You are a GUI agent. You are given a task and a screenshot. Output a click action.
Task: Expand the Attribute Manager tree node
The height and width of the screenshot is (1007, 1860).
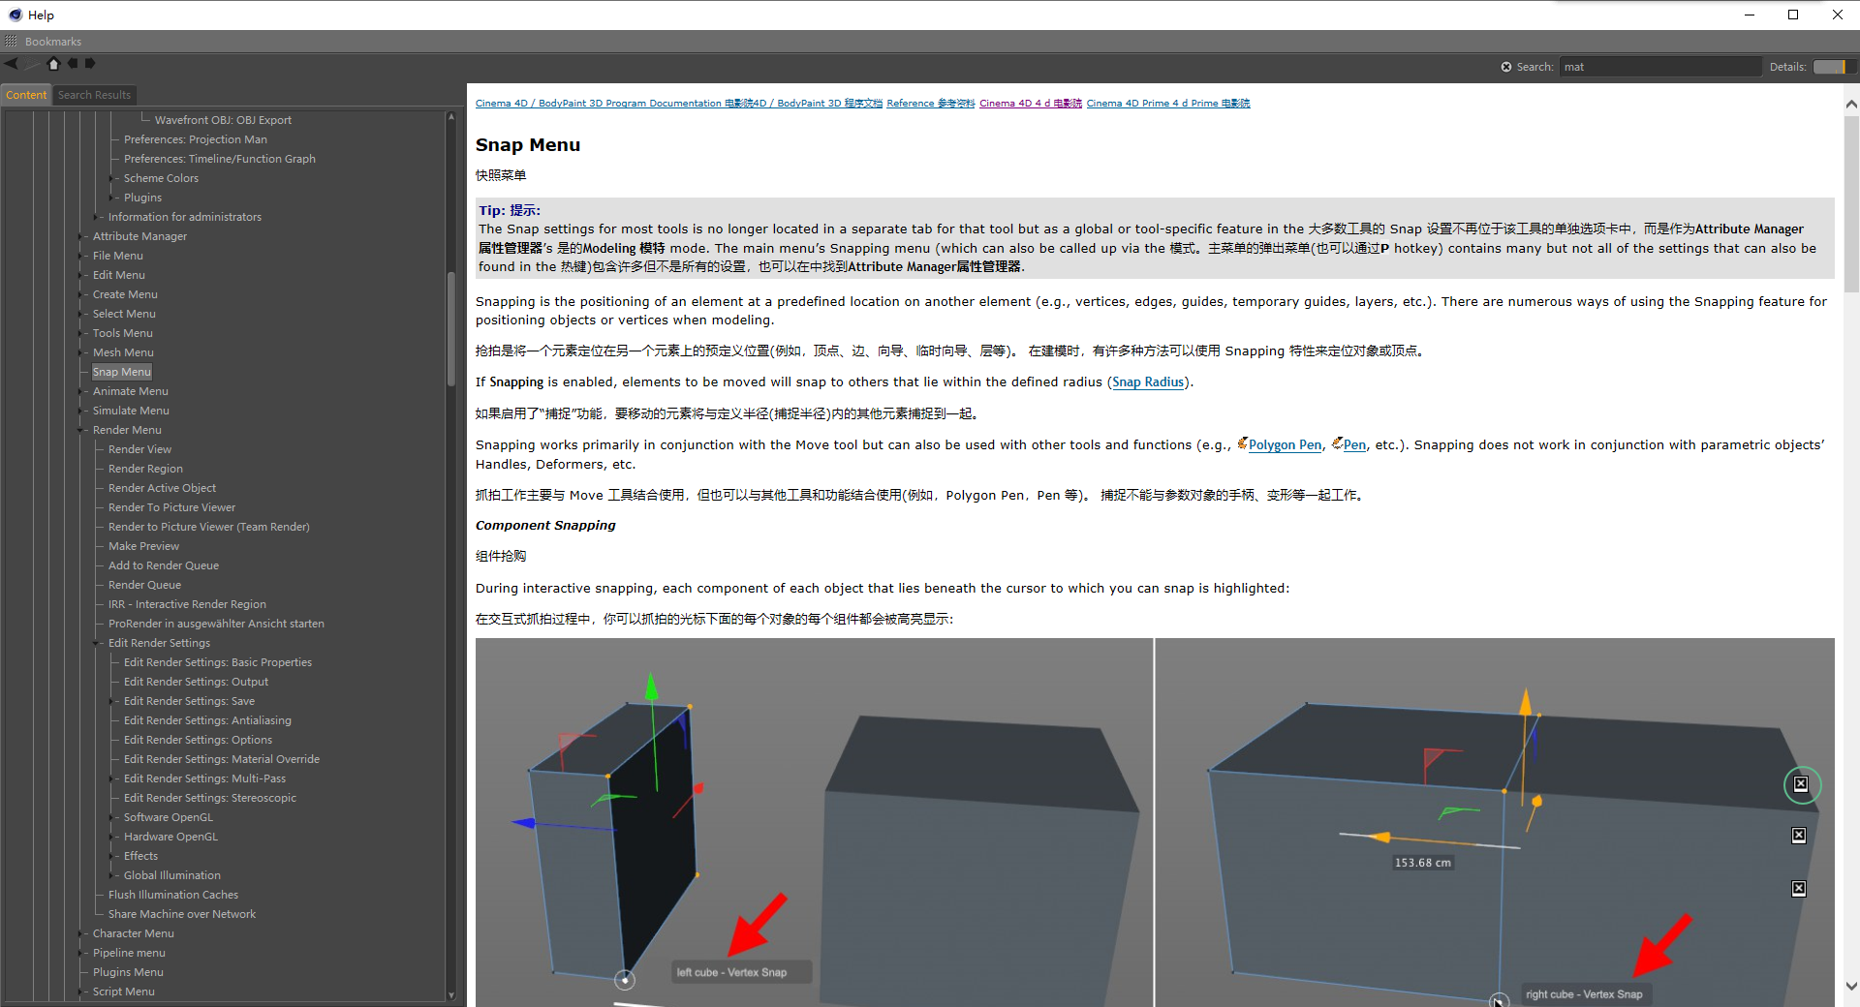[x=81, y=236]
